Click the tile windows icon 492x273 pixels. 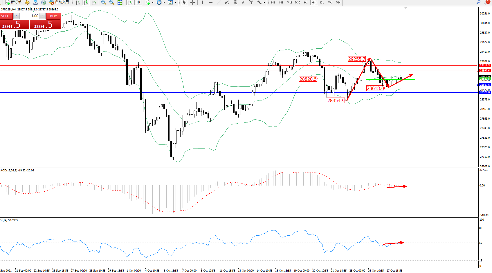pyautogui.click(x=120, y=2)
